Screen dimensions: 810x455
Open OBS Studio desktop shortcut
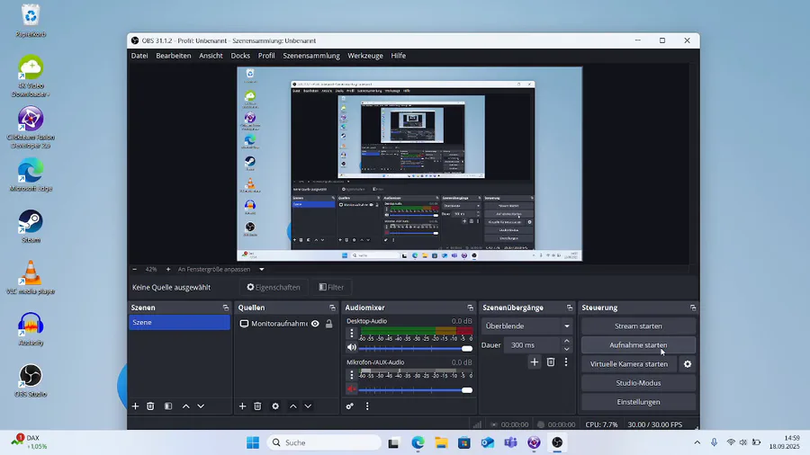pos(31,381)
